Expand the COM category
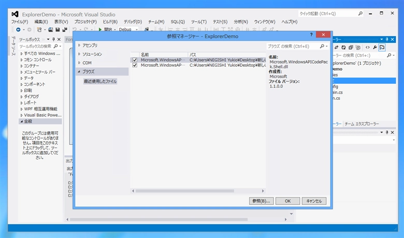This screenshot has height=238, width=404. tap(79, 63)
